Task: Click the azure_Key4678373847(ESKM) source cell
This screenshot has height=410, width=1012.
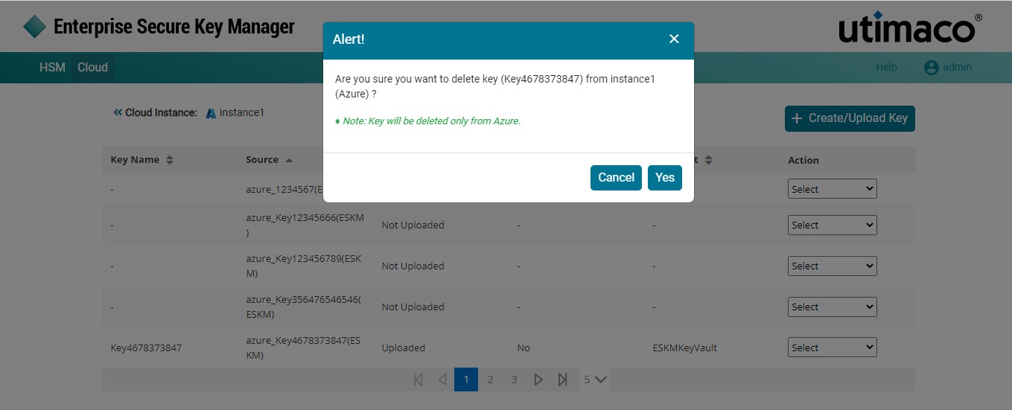Action: click(304, 347)
